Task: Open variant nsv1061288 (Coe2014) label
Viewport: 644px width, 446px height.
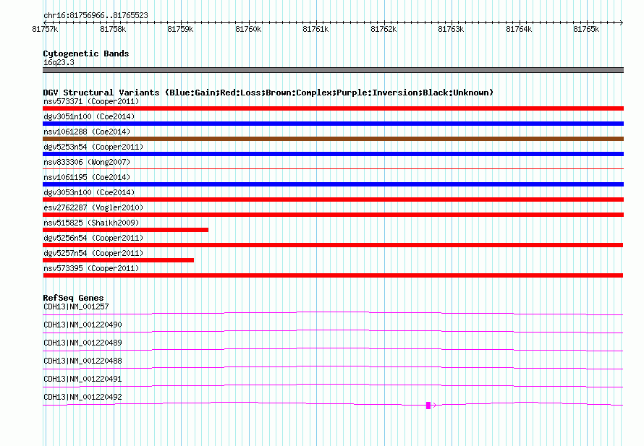Action: click(87, 132)
